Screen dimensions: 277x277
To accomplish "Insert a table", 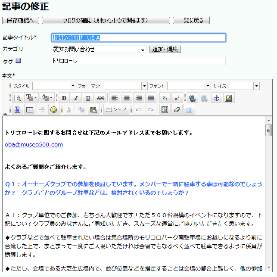I will coord(30,109).
